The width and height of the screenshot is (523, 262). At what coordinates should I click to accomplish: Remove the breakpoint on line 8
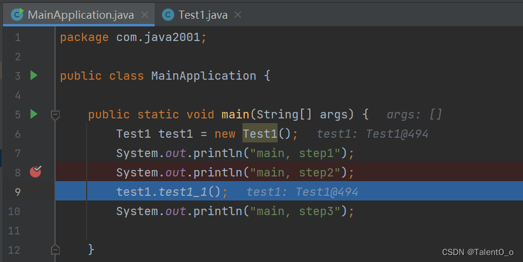35,172
